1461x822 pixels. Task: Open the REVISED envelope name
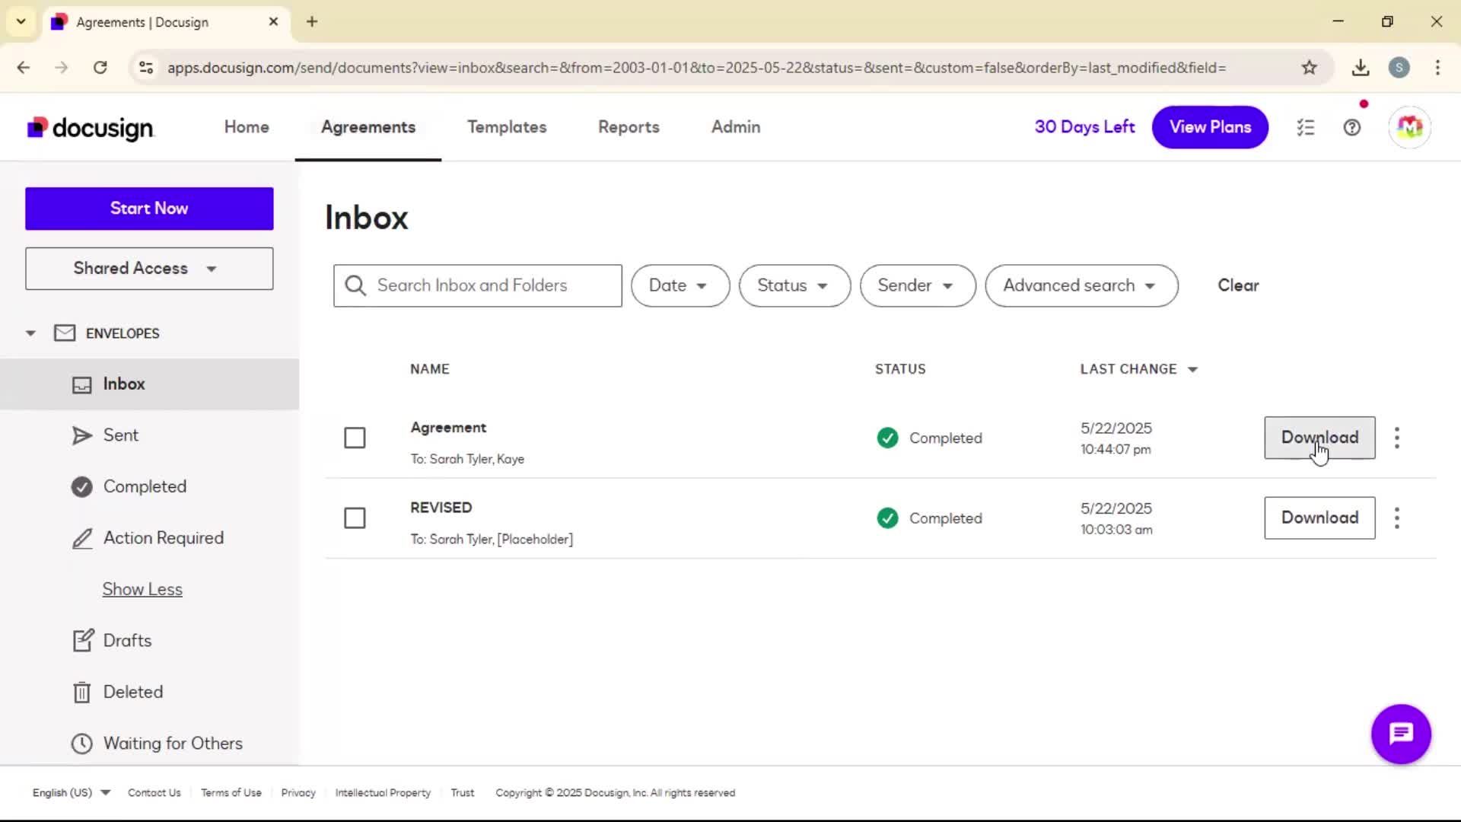tap(441, 508)
